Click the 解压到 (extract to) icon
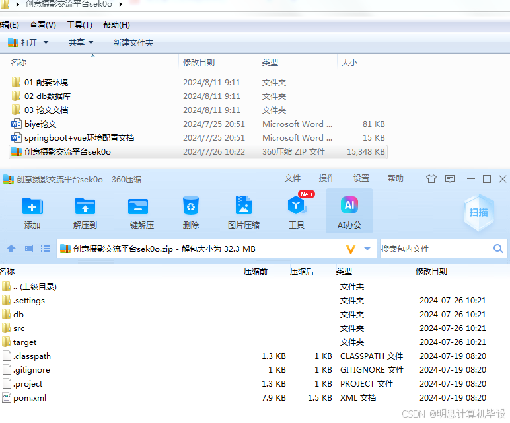Viewport: 510px width, 423px height. coord(85,206)
